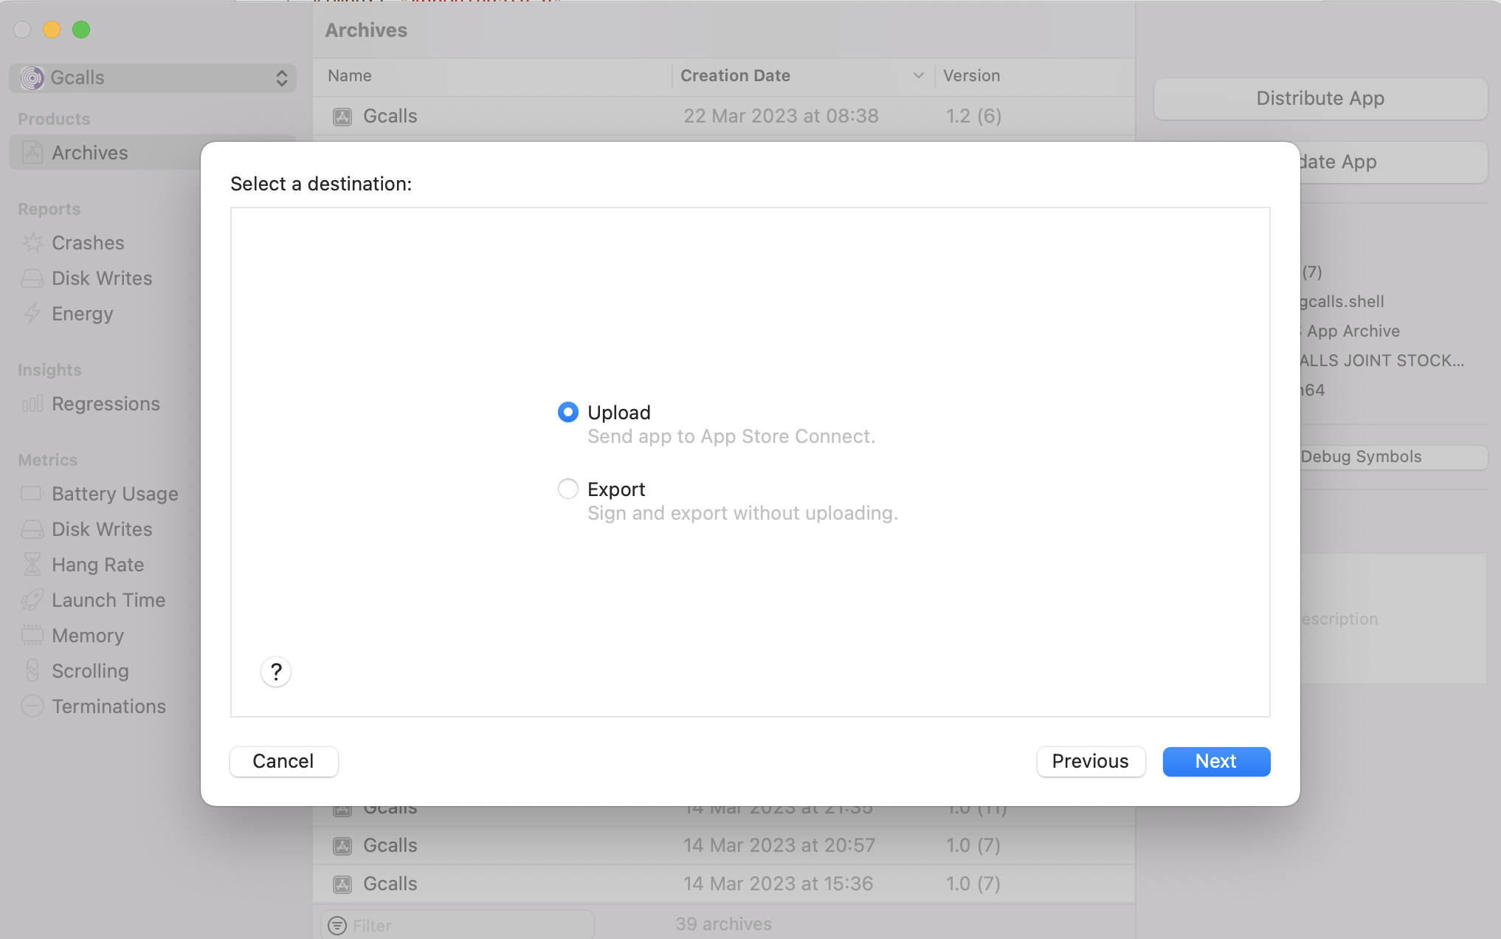Select the Export radio button
Image resolution: width=1501 pixels, height=939 pixels.
[567, 489]
